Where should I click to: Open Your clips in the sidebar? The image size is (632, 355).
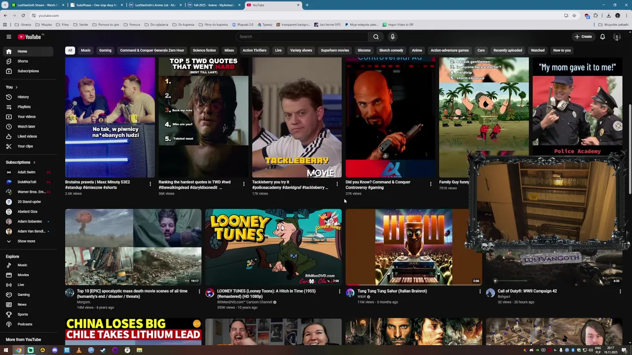[29, 146]
